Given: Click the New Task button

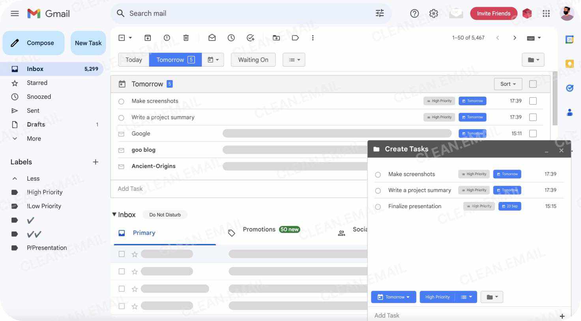Looking at the screenshot, I should pos(88,43).
